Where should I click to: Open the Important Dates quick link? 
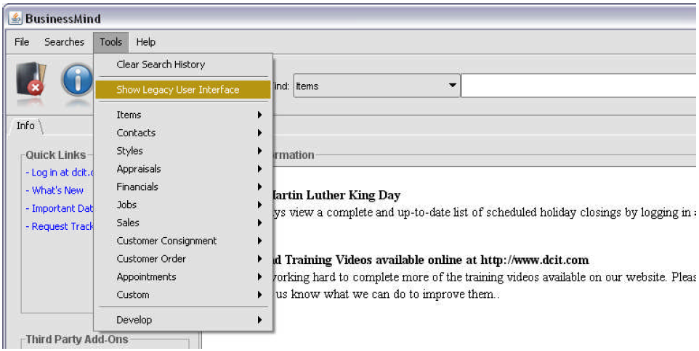tap(60, 208)
